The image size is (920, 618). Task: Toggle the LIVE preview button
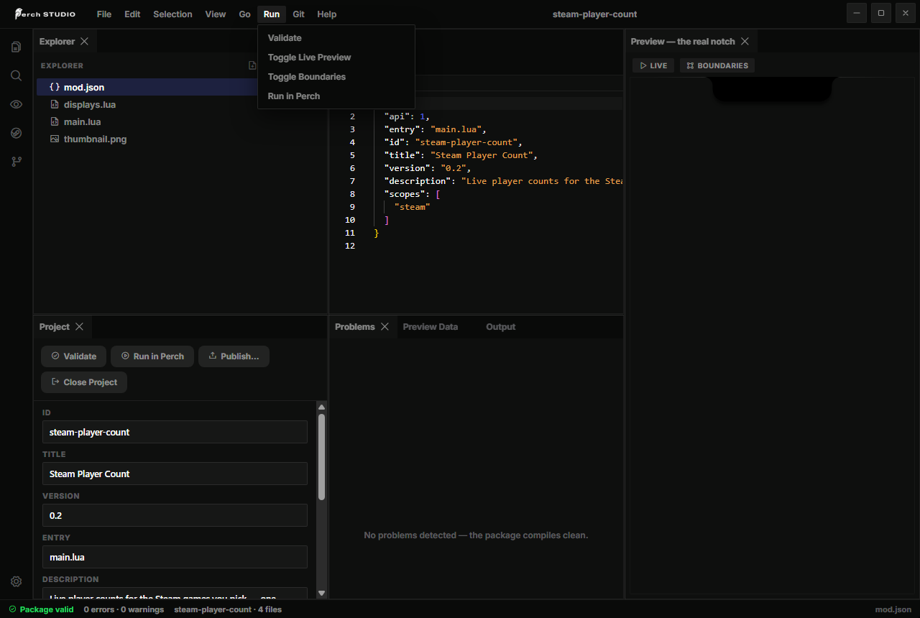click(653, 65)
